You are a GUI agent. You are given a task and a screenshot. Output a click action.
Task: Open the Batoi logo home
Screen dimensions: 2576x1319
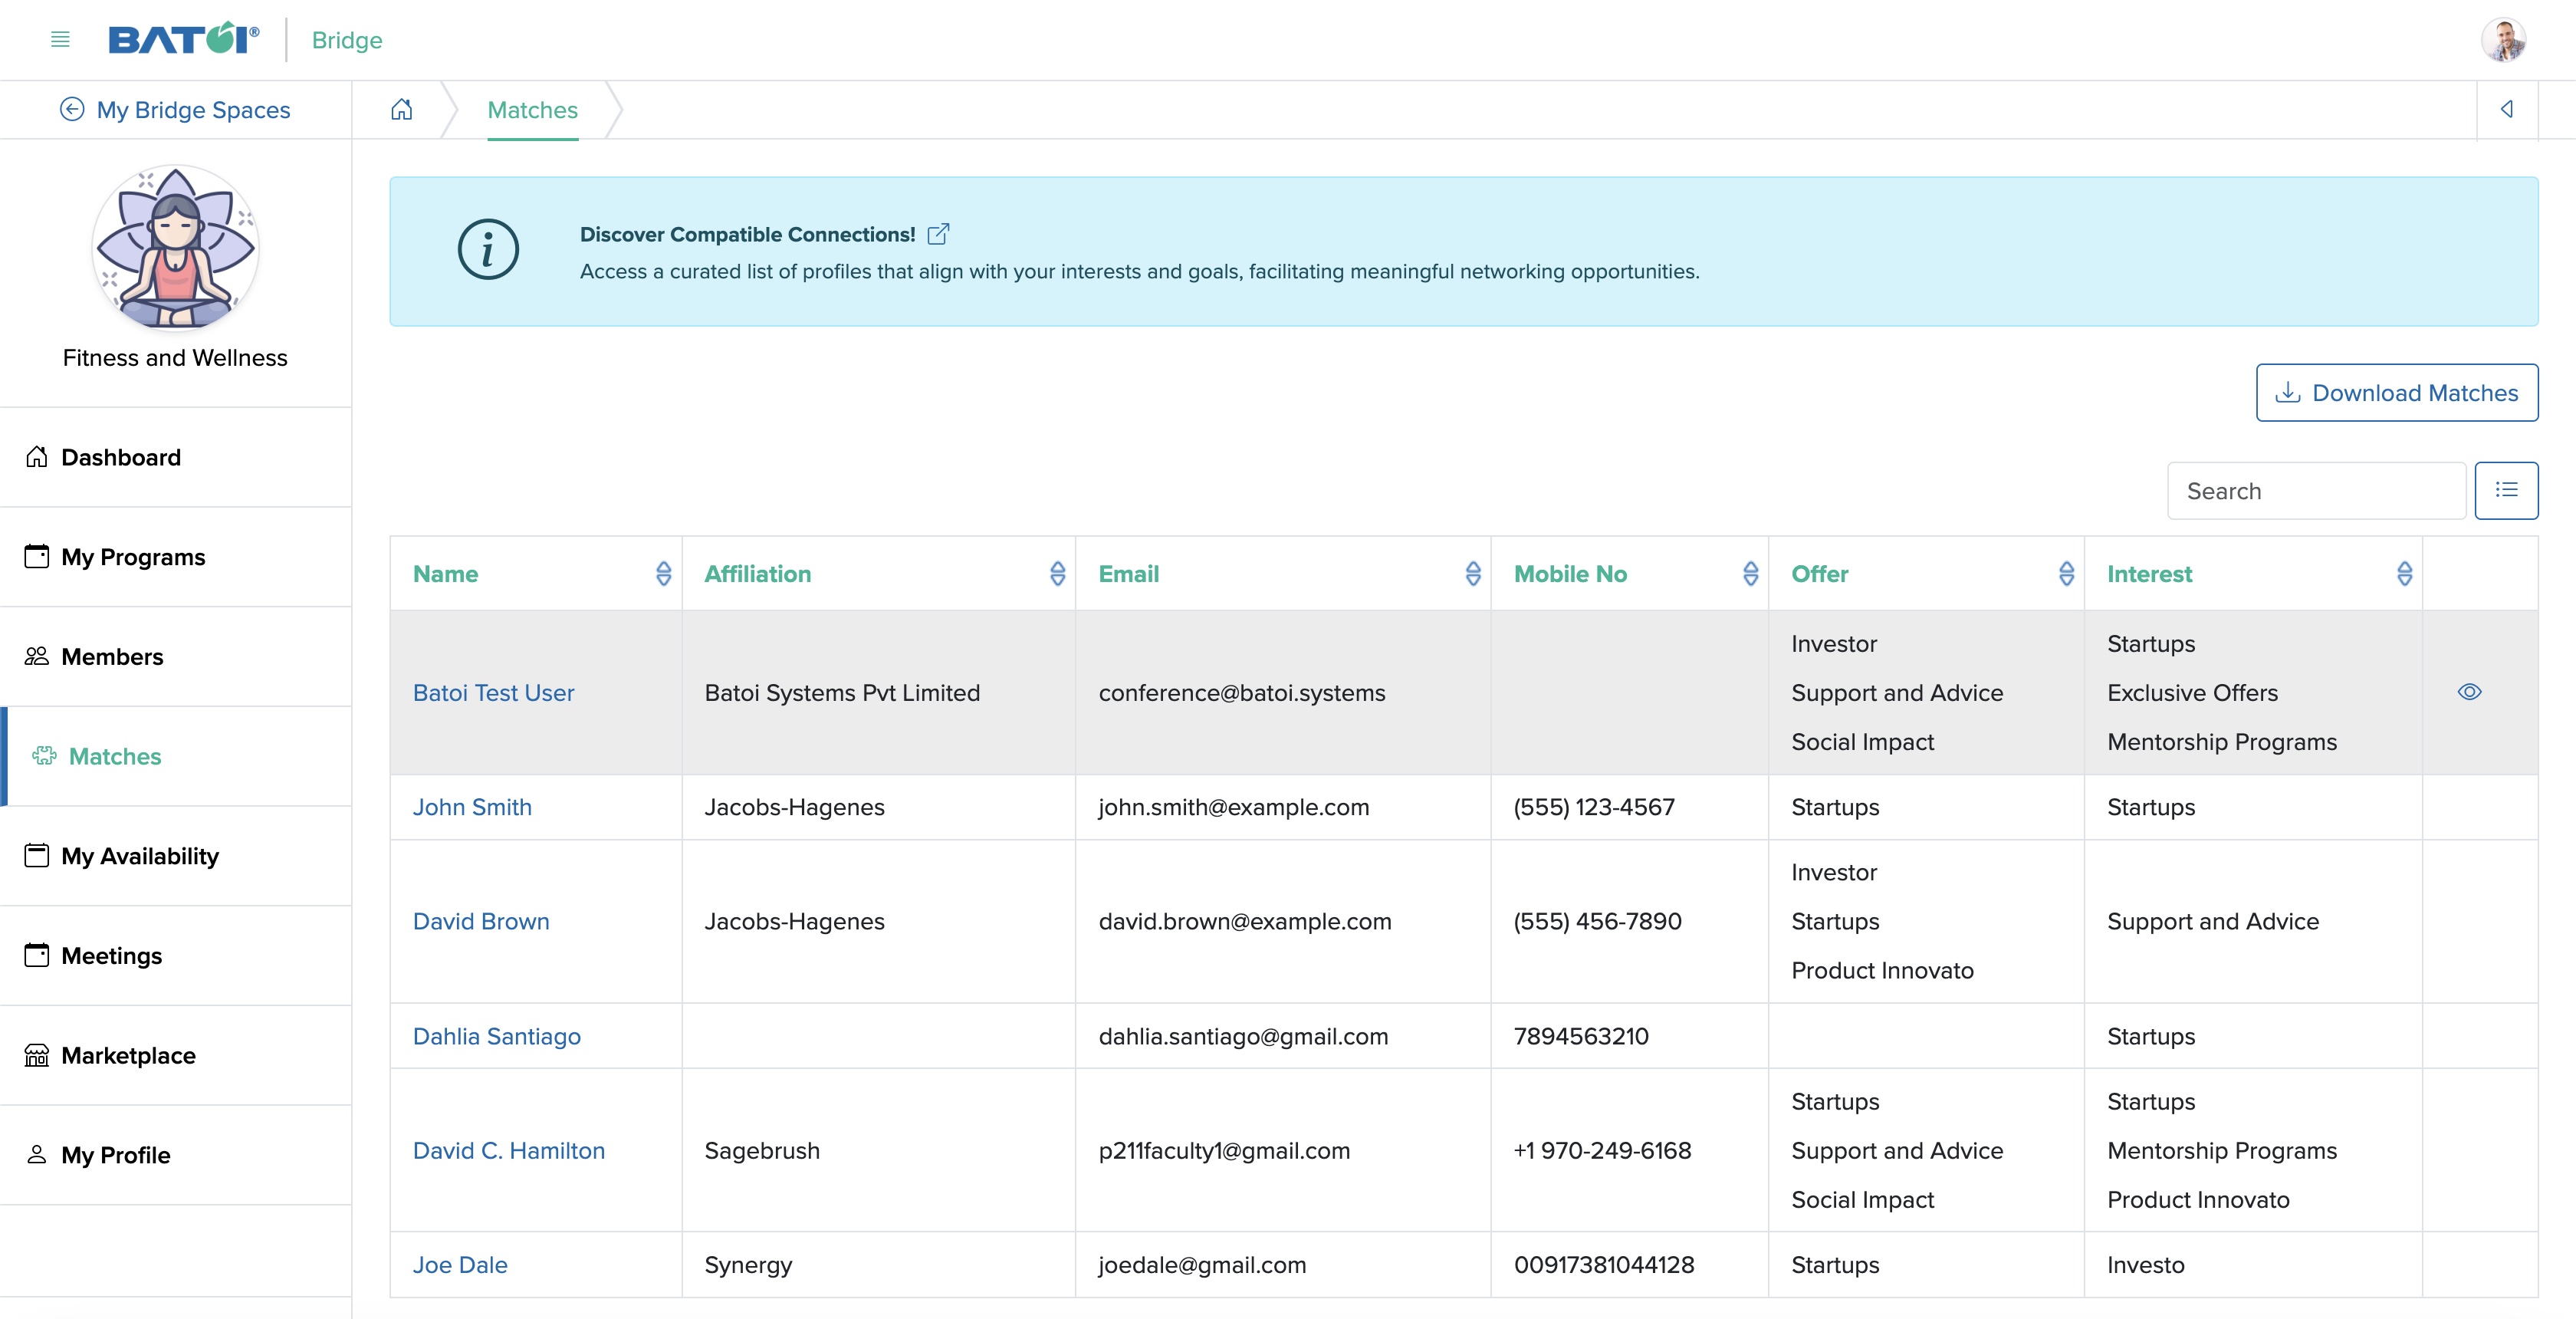[184, 40]
